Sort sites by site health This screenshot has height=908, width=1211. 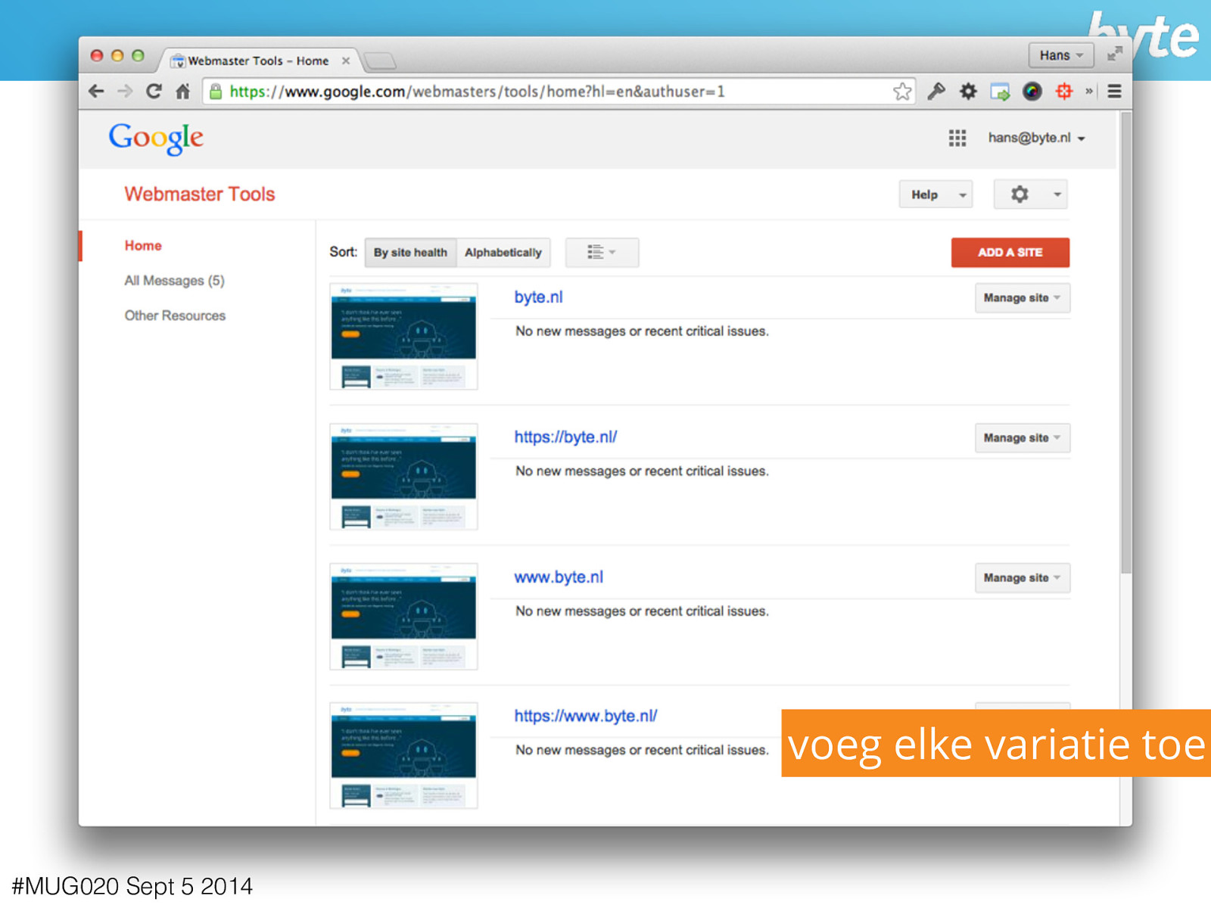(410, 253)
